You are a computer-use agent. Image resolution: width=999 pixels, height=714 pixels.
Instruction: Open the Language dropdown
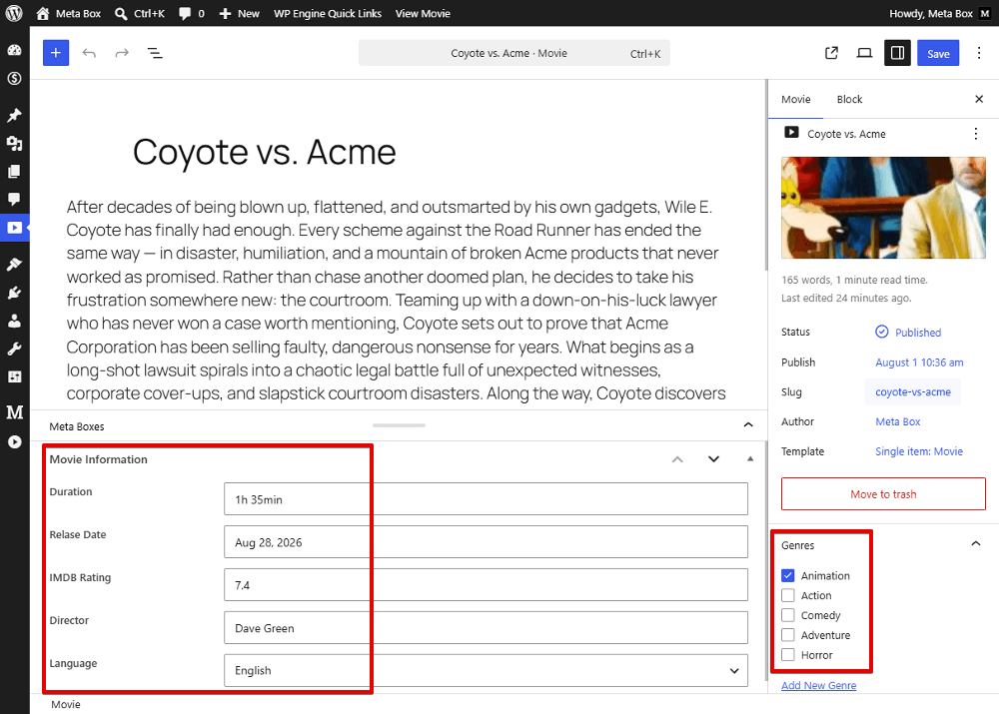[486, 671]
